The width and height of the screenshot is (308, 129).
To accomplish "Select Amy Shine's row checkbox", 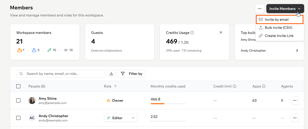I will point(18,100).
